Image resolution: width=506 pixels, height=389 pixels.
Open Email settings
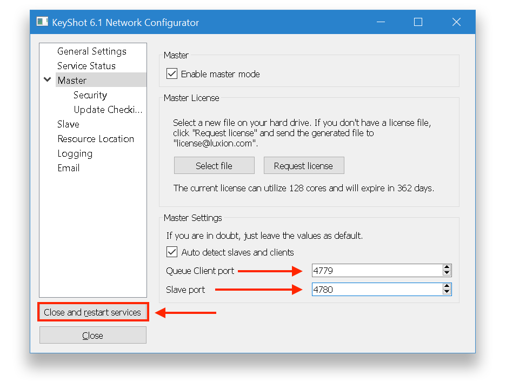[69, 168]
